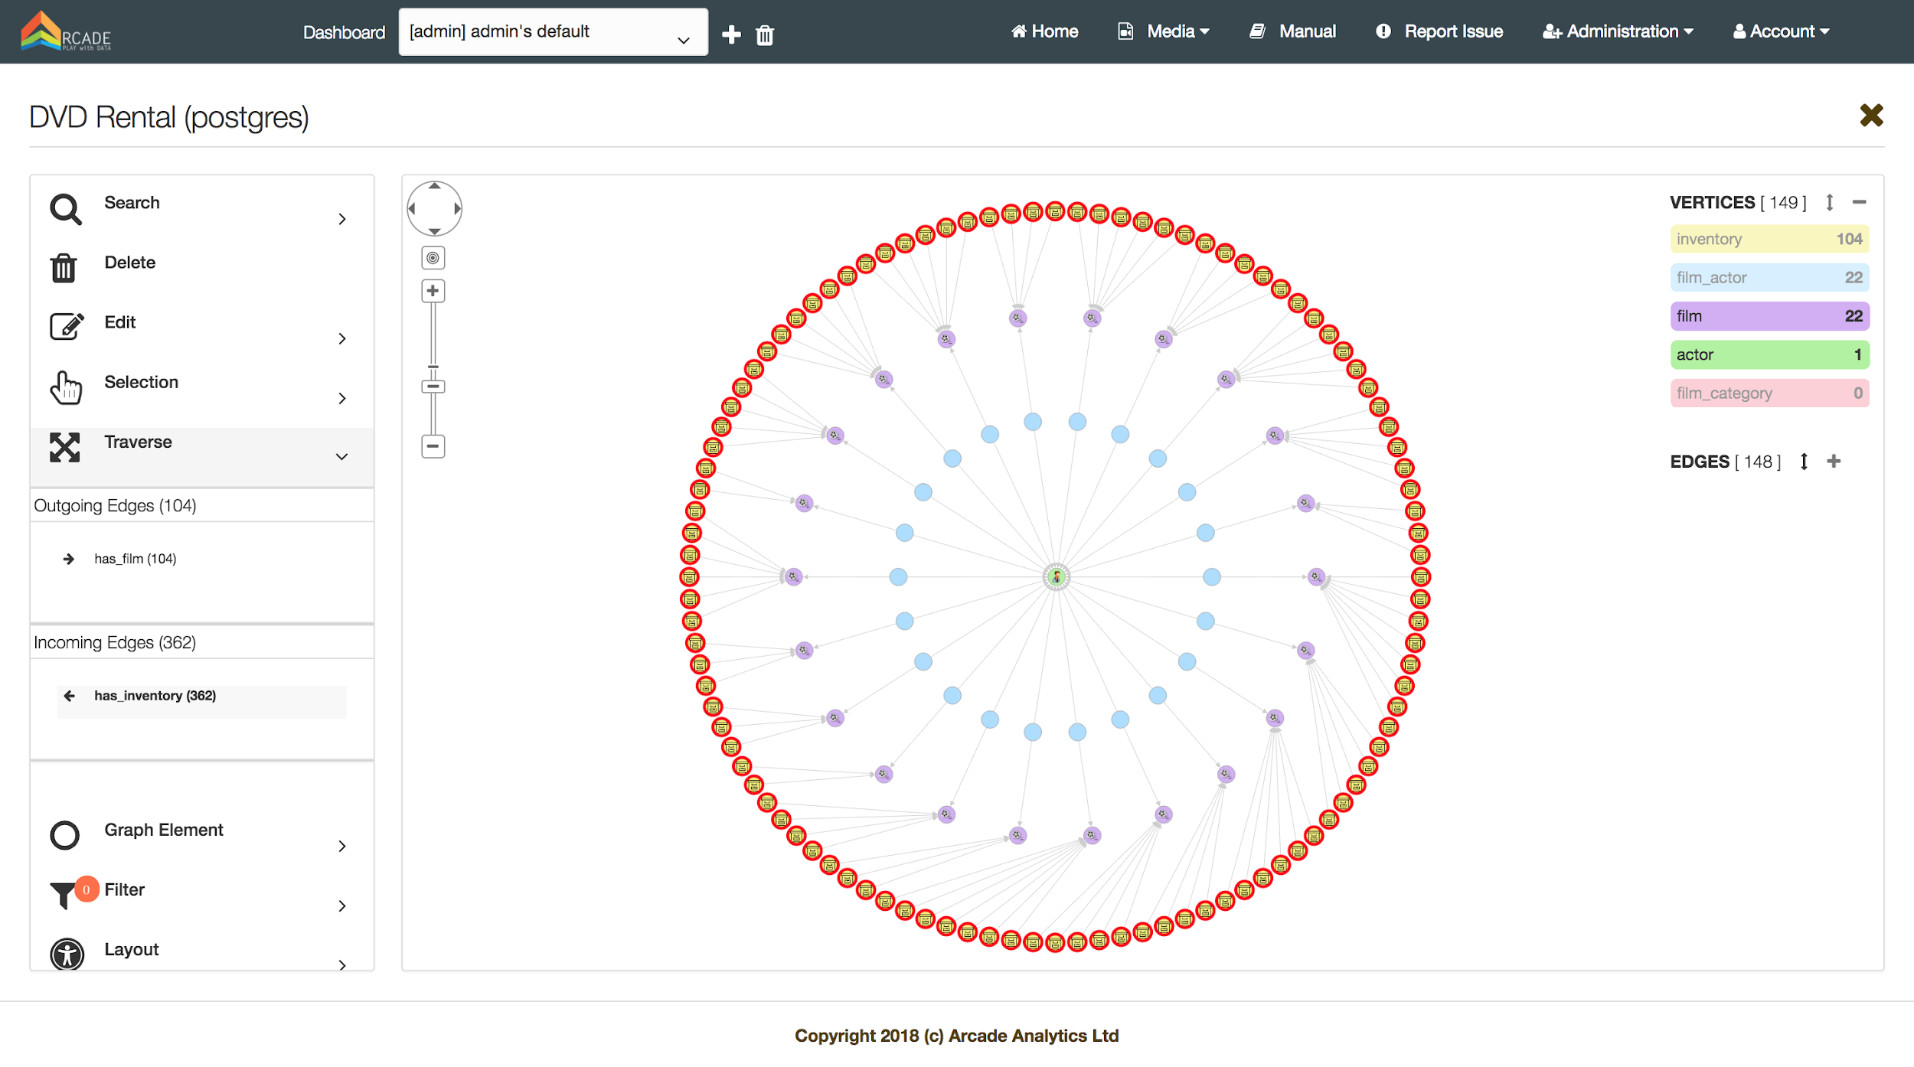Toggle the film vertex class

pos(1769,316)
